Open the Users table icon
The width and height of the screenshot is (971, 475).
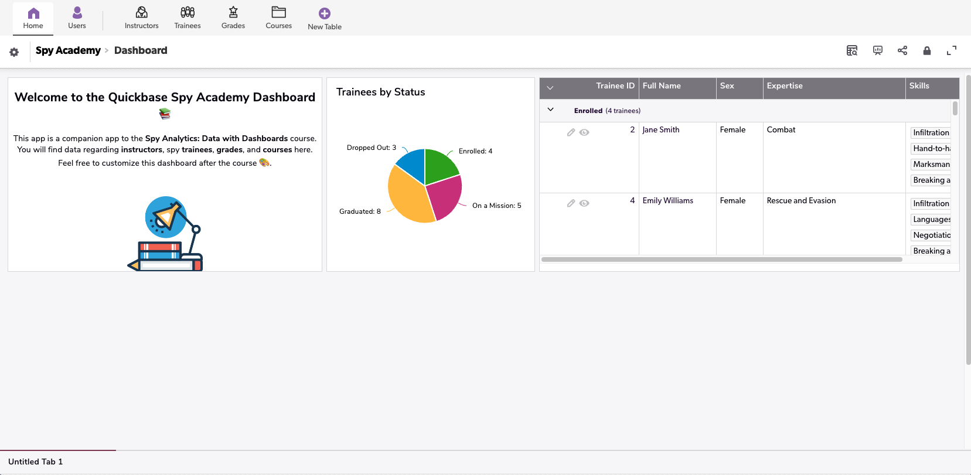[77, 13]
